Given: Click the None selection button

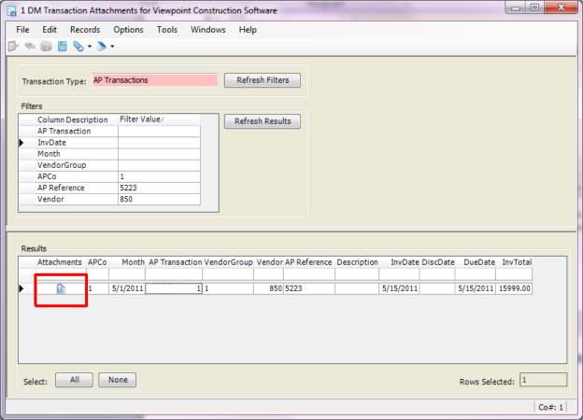Looking at the screenshot, I should tap(118, 380).
